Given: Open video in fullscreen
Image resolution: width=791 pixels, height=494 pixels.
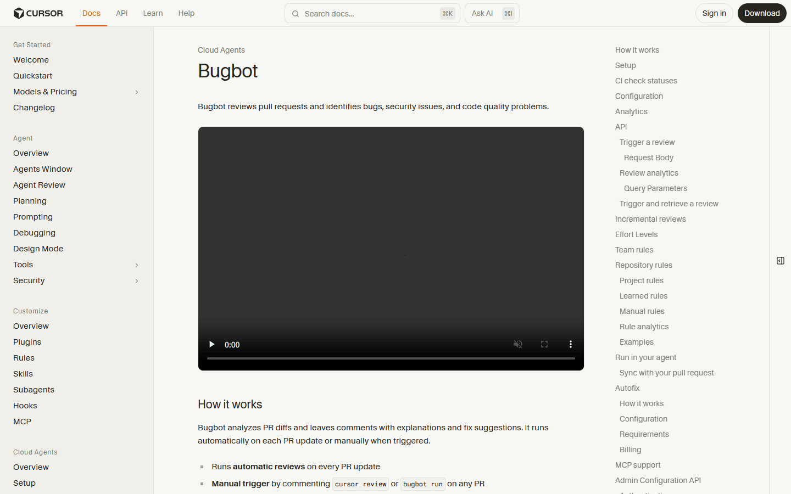Looking at the screenshot, I should 544,344.
